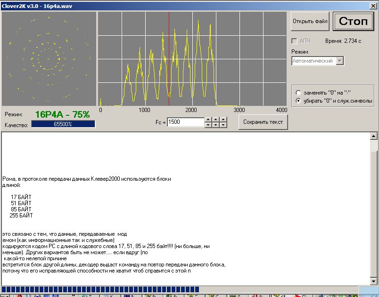Click the line starting "это связано с тем"
The height and width of the screenshot is (297, 379).
65,234
